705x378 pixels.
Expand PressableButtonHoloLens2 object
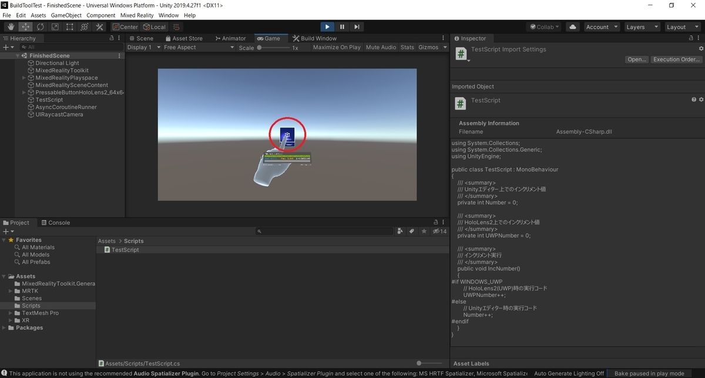pos(24,92)
